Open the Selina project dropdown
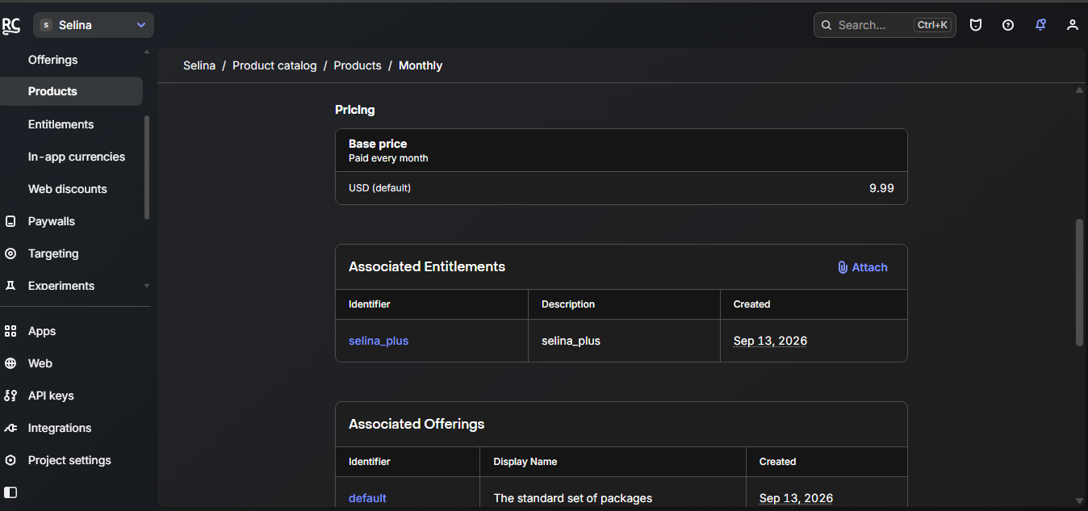Image resolution: width=1088 pixels, height=511 pixels. (94, 25)
